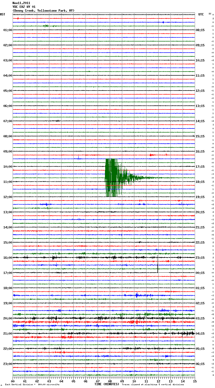The image size is (215, 388).
Task: Select the 08 minute tick on the time axis
Action: coord(110,381)
